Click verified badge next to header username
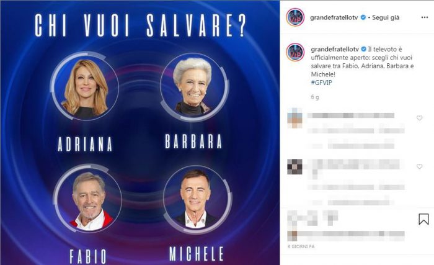The image size is (434, 265). click(x=363, y=17)
